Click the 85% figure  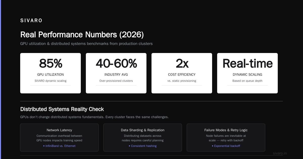pos(50,63)
